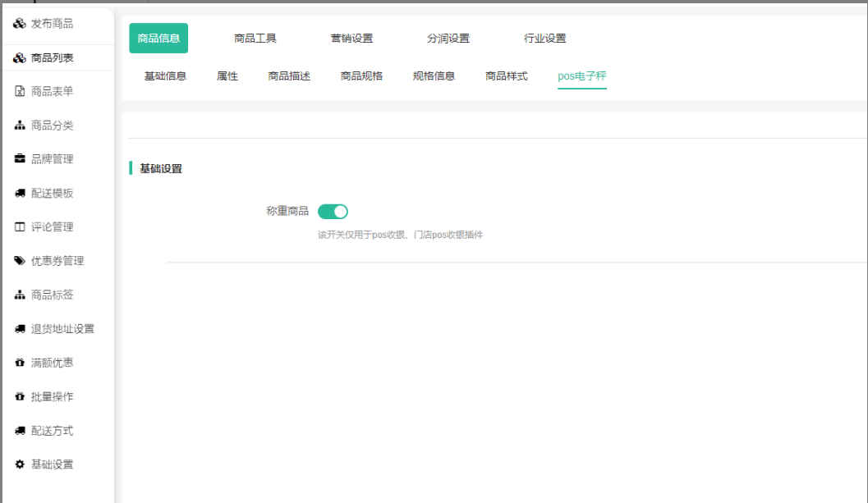Go to the 行业设置 tab
The height and width of the screenshot is (503, 868).
544,39
